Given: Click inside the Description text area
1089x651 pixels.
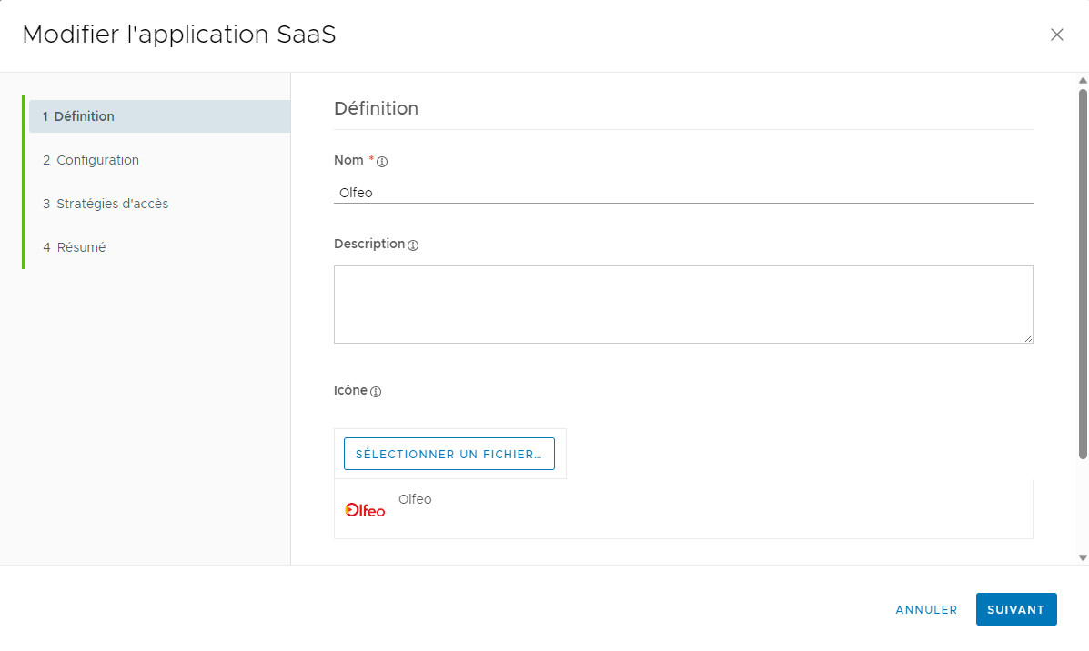Looking at the screenshot, I should coord(682,304).
